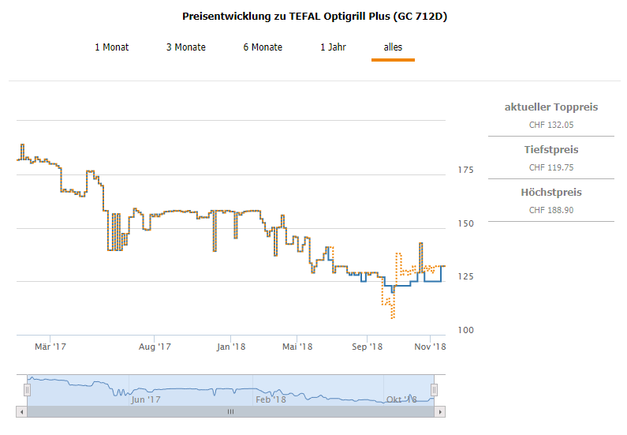627x435 pixels.
Task: Click the 'Aug '17' x-axis label
Action: coord(155,346)
